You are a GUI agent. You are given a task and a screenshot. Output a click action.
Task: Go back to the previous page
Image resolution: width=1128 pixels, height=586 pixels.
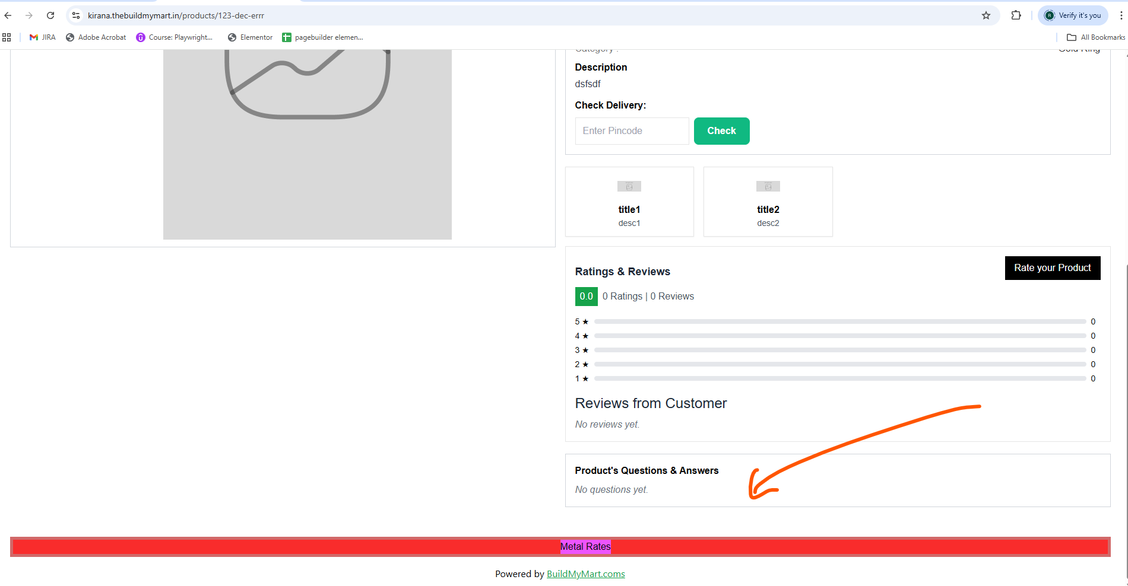[x=8, y=15]
